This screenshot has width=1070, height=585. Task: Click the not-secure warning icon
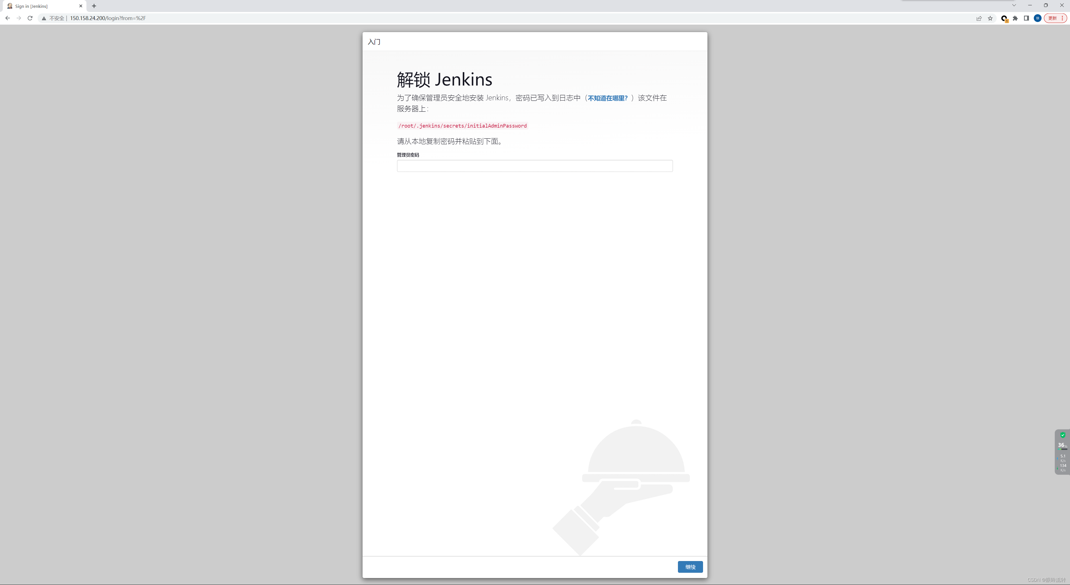point(44,18)
